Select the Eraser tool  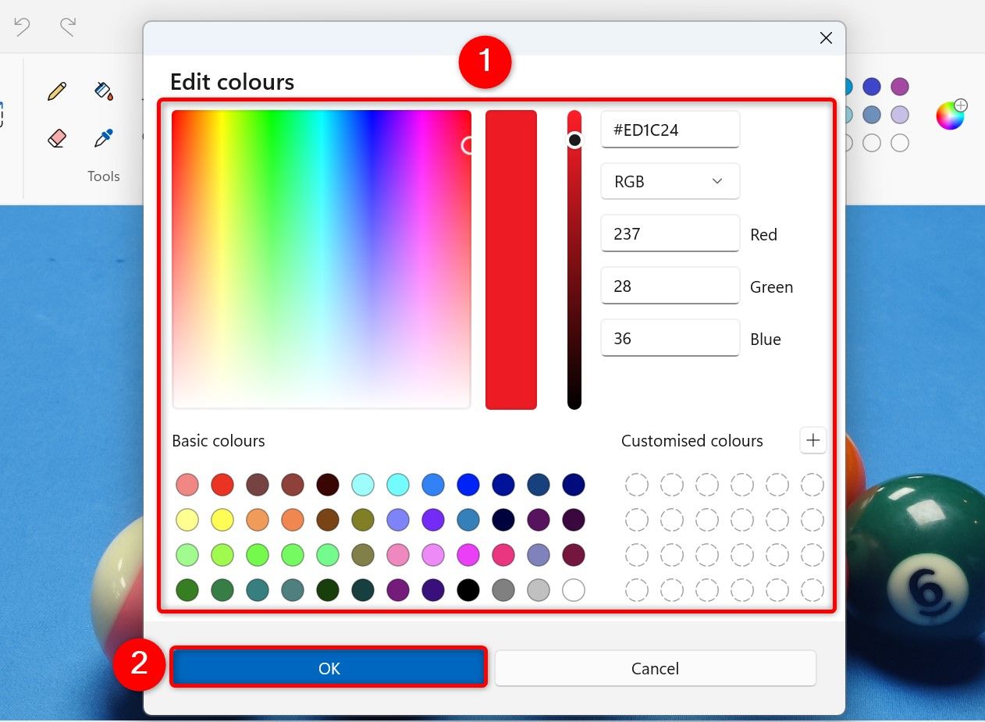pos(55,137)
